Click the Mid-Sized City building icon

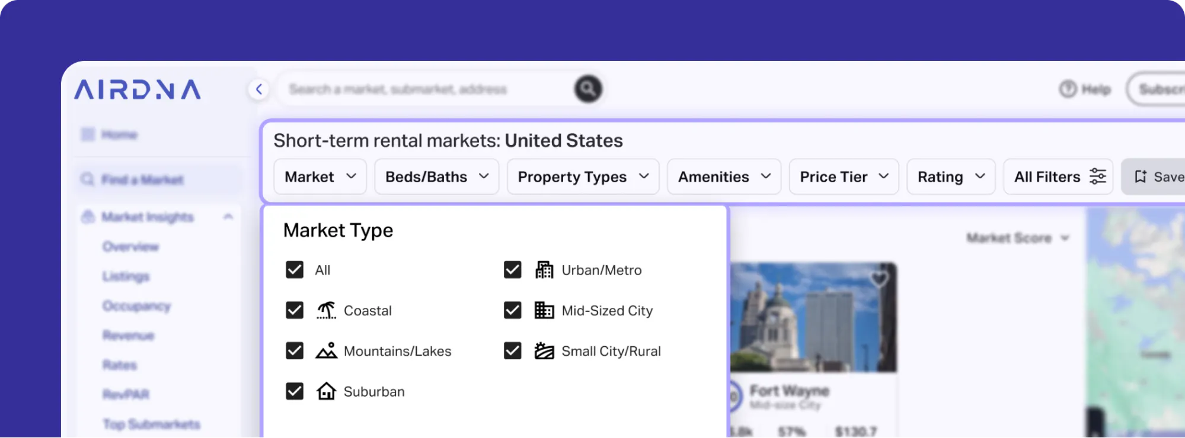click(x=544, y=310)
